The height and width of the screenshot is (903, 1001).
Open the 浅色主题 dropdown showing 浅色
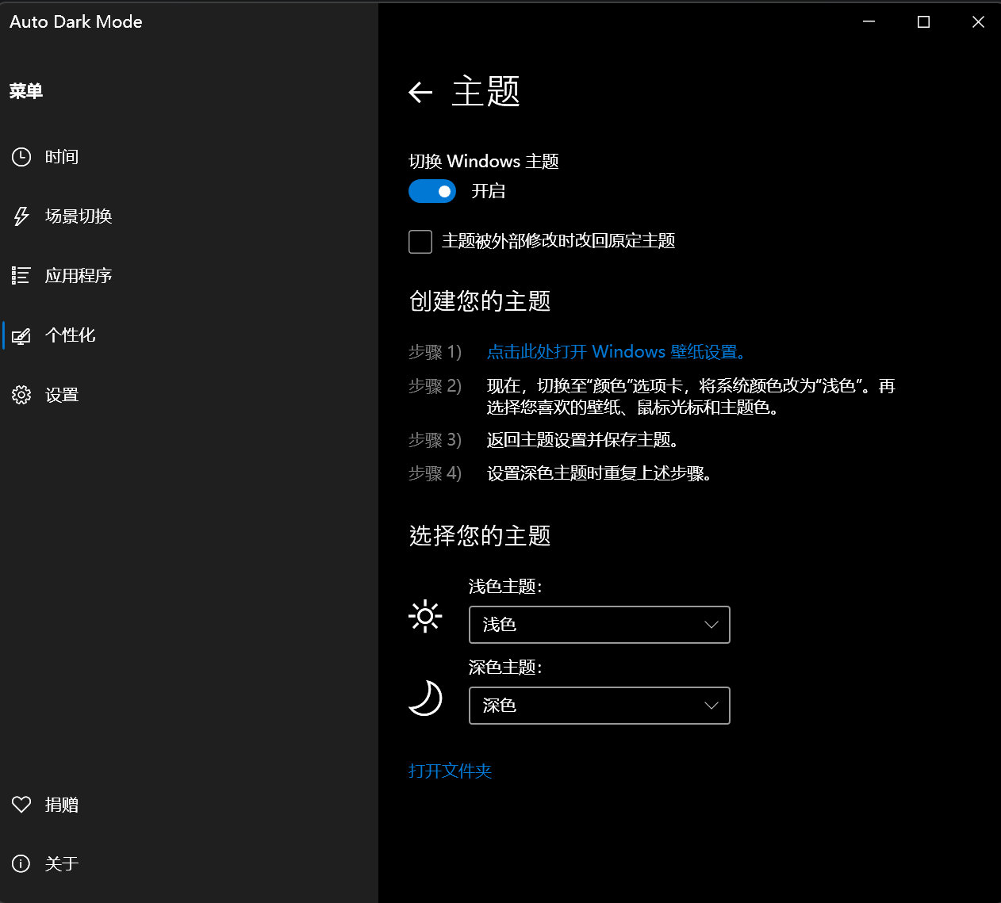pos(600,625)
